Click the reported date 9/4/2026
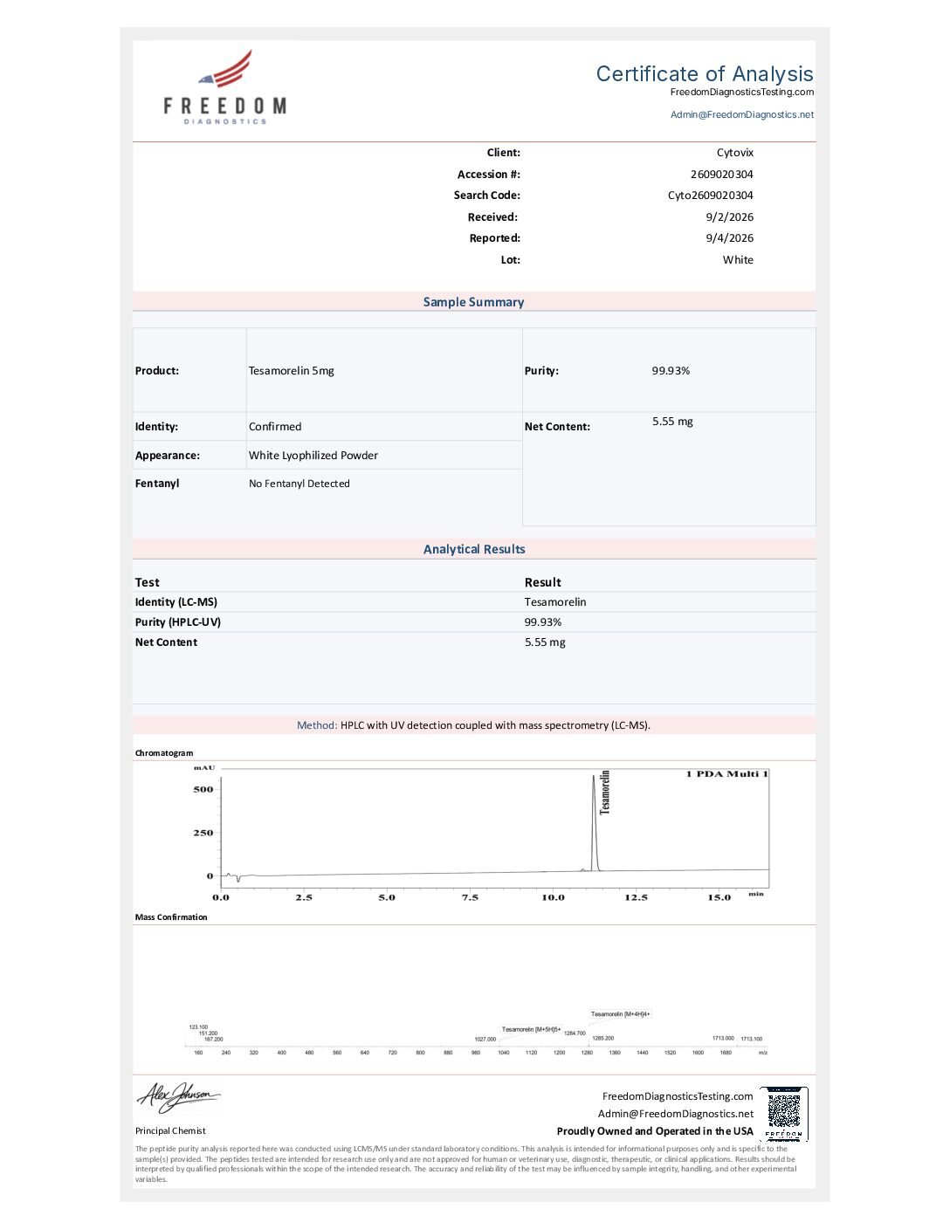Screen dimensions: 950x1229 [x=730, y=238]
